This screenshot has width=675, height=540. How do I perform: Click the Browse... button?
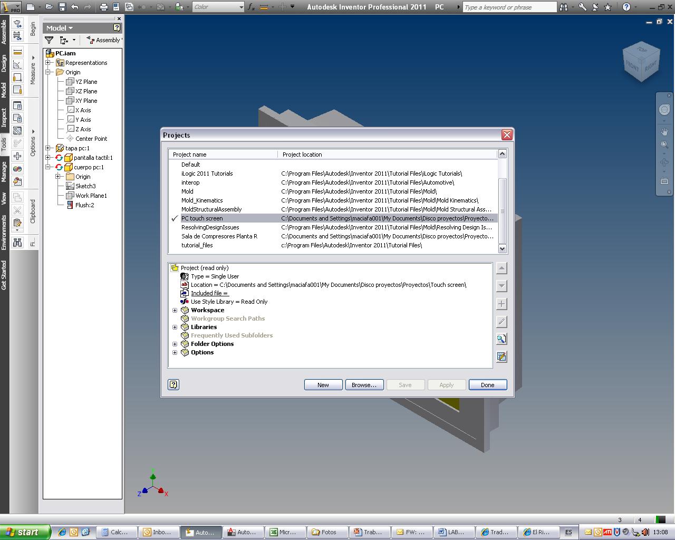(x=364, y=385)
